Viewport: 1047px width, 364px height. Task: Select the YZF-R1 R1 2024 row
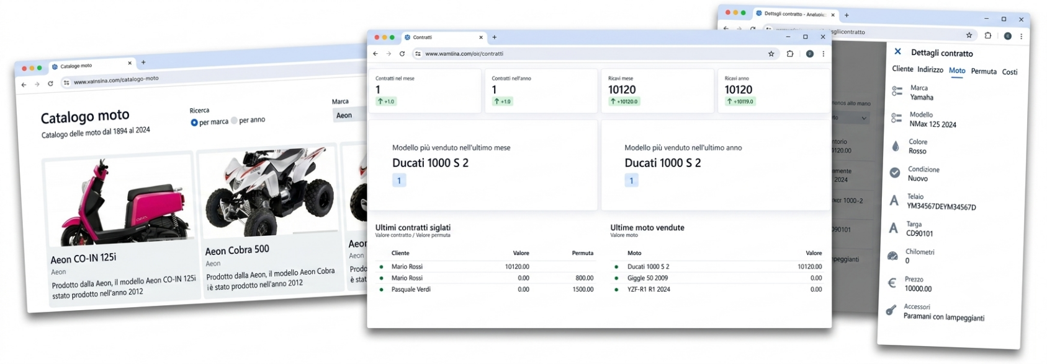(x=717, y=289)
